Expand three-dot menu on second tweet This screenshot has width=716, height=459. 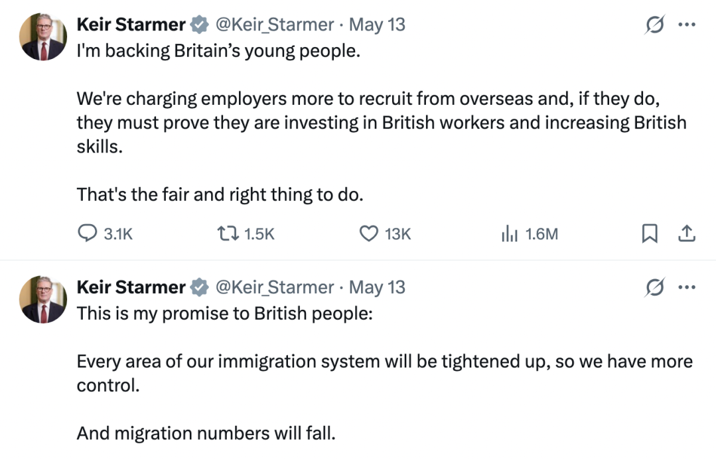pos(687,287)
